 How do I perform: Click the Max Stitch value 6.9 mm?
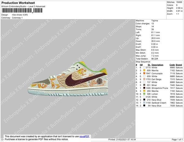155,50
